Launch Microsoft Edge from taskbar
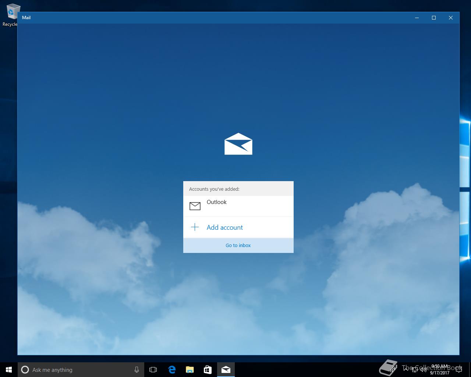The height and width of the screenshot is (377, 471). [171, 370]
